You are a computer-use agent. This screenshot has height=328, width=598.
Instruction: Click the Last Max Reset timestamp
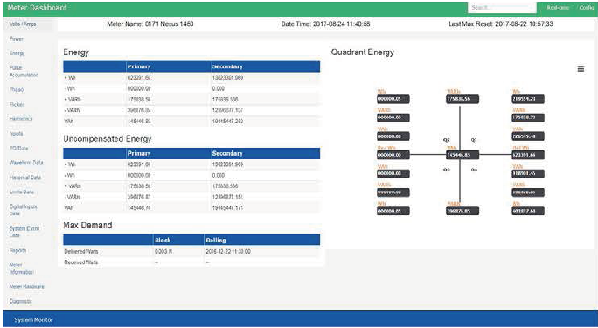[501, 24]
